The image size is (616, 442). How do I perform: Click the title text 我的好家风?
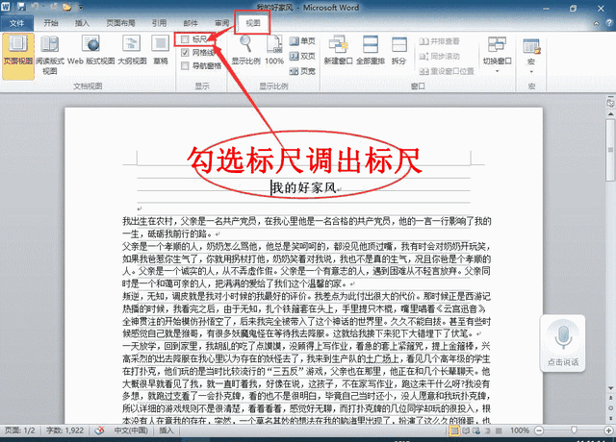pos(304,187)
